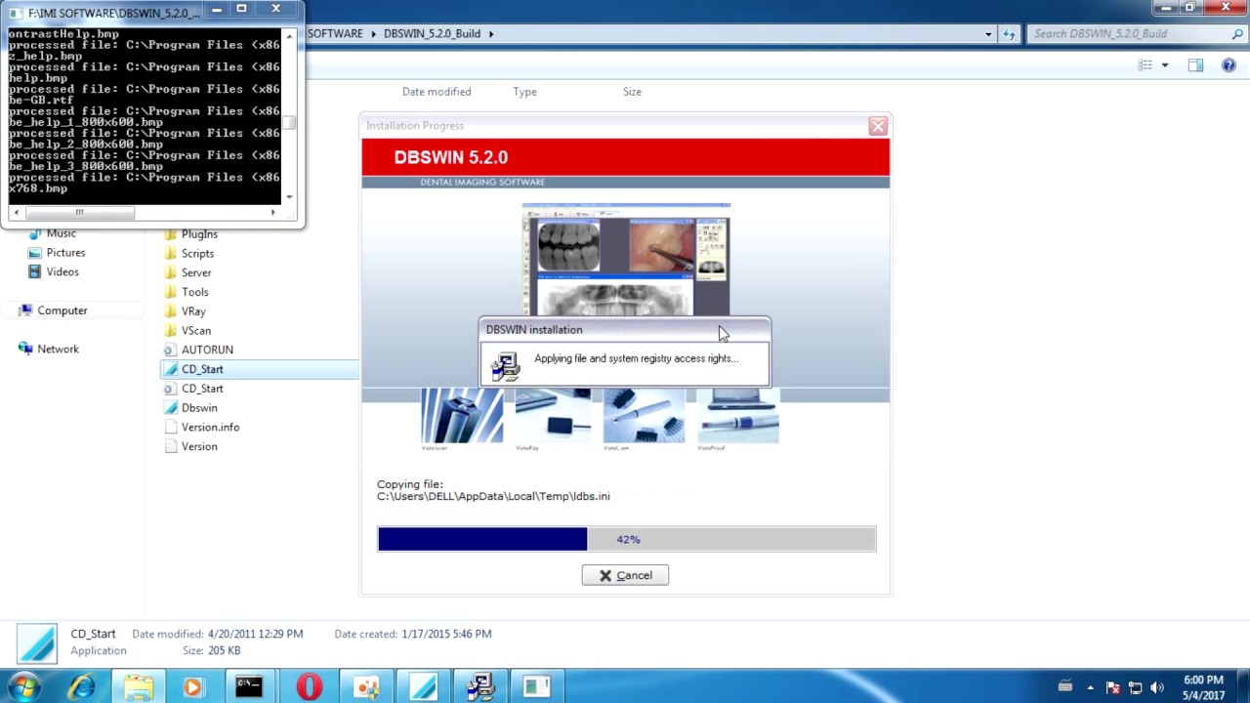Viewport: 1250px width, 703px height.
Task: Open the network icon in system tray
Action: click(1135, 687)
